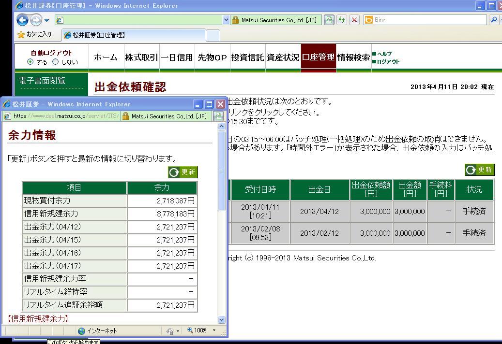This screenshot has height=344, width=502.
Task: Open the 電子書面閲覧 sidebar item
Action: 42,81
